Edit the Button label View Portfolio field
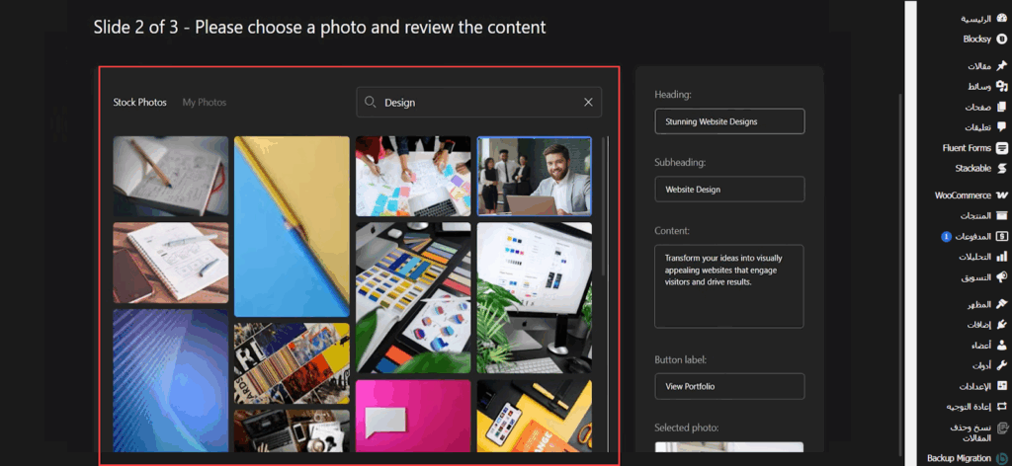The image size is (1012, 466). click(x=729, y=386)
